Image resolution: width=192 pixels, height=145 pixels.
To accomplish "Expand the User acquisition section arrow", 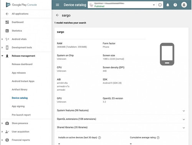I will (x=2, y=132).
